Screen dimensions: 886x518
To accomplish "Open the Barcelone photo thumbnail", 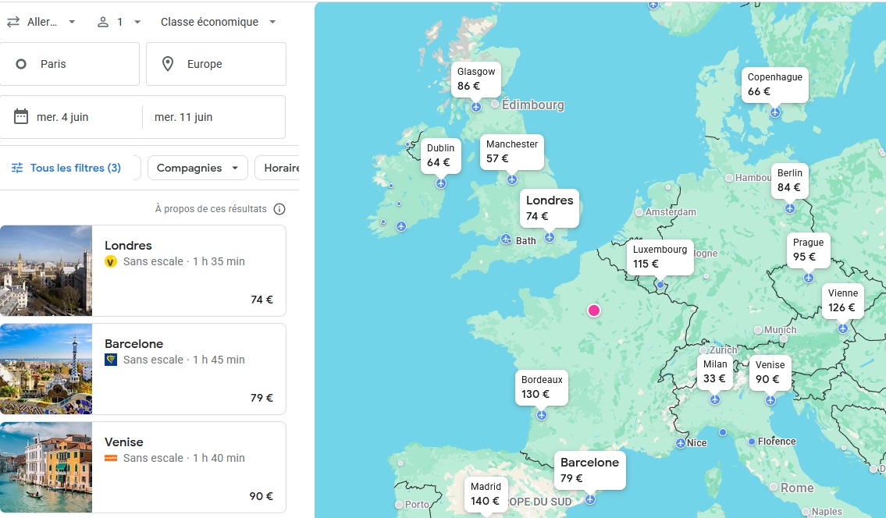I will pos(46,369).
